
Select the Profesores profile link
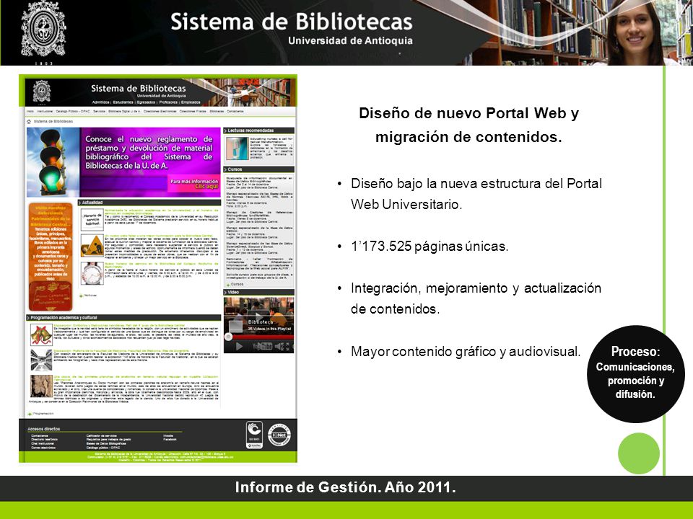pyautogui.click(x=168, y=102)
